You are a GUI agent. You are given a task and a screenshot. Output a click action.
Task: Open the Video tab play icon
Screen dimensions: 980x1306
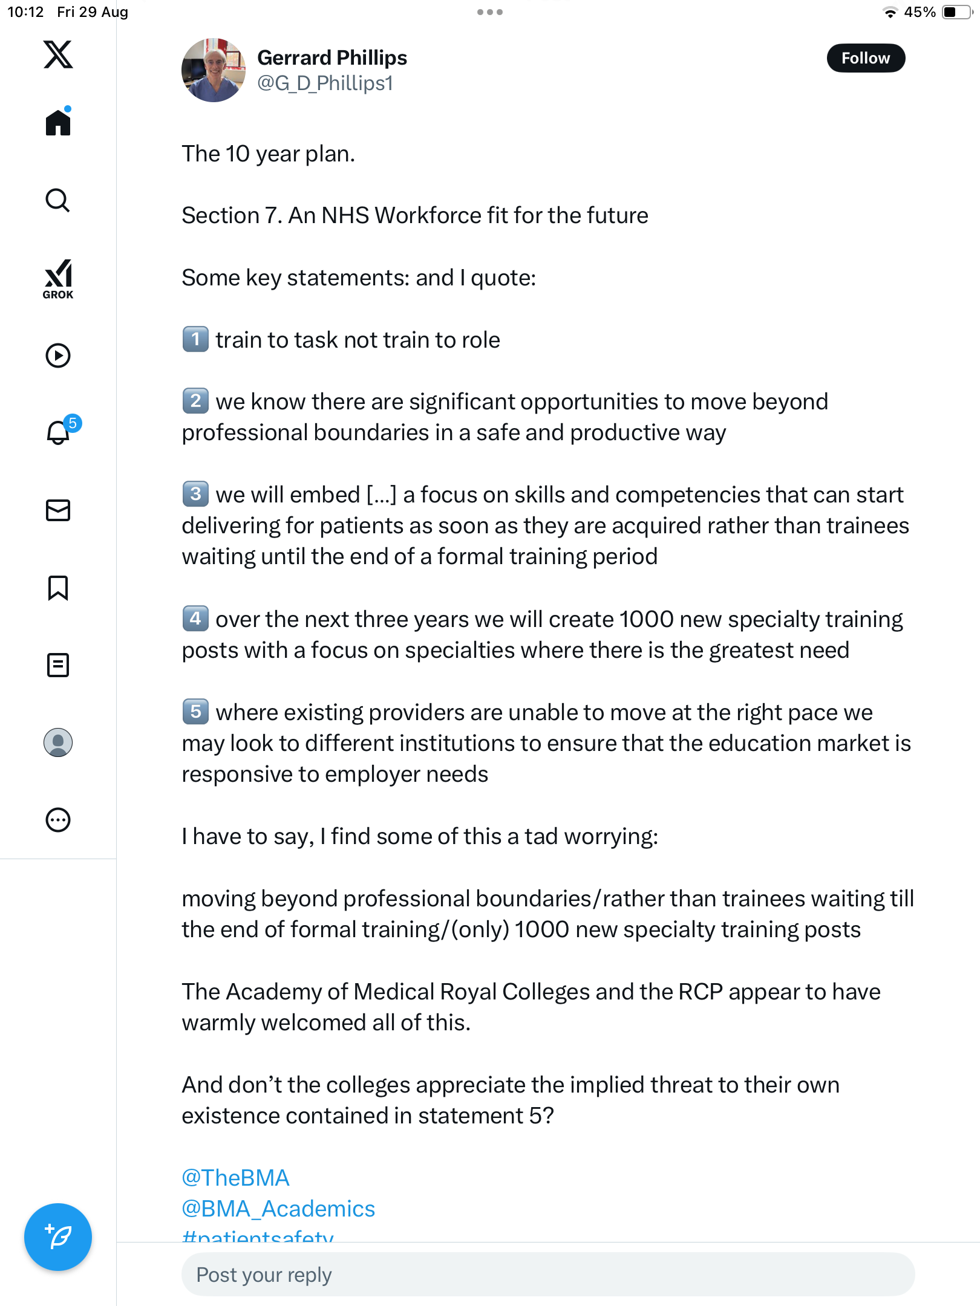tap(58, 356)
